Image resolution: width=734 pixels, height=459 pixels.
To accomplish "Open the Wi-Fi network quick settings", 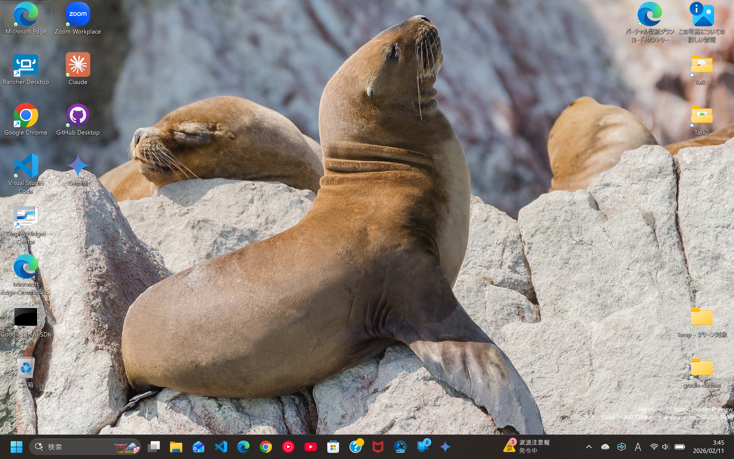I will tap(654, 447).
